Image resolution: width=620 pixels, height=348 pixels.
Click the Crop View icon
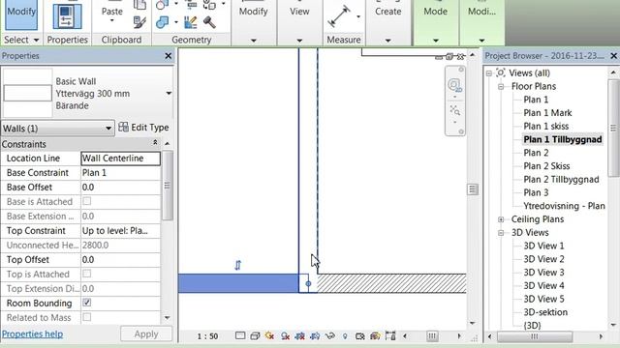tap(300, 335)
